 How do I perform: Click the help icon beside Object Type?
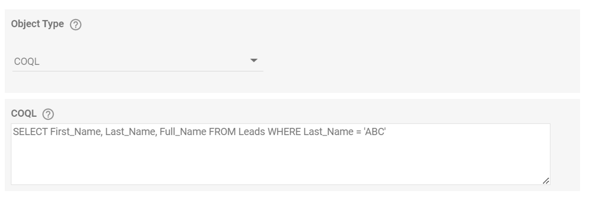76,25
